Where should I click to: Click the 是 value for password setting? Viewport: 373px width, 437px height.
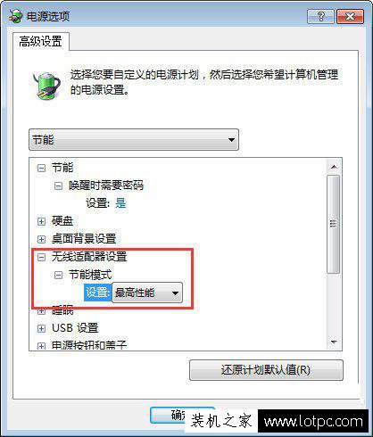pos(120,203)
